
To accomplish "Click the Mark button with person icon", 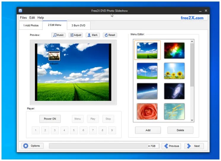I will 93,35.
